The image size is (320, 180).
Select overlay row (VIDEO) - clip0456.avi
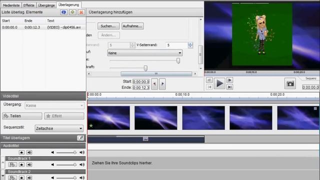[x=43, y=27]
